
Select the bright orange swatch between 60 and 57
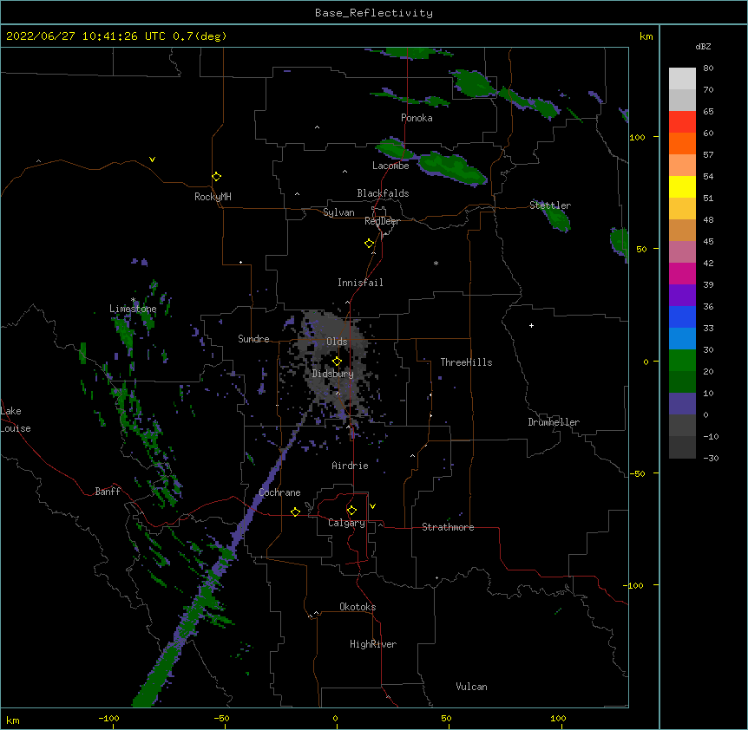pos(682,143)
